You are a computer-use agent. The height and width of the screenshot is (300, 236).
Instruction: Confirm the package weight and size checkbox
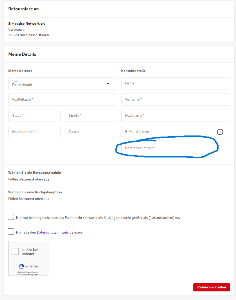(11, 217)
